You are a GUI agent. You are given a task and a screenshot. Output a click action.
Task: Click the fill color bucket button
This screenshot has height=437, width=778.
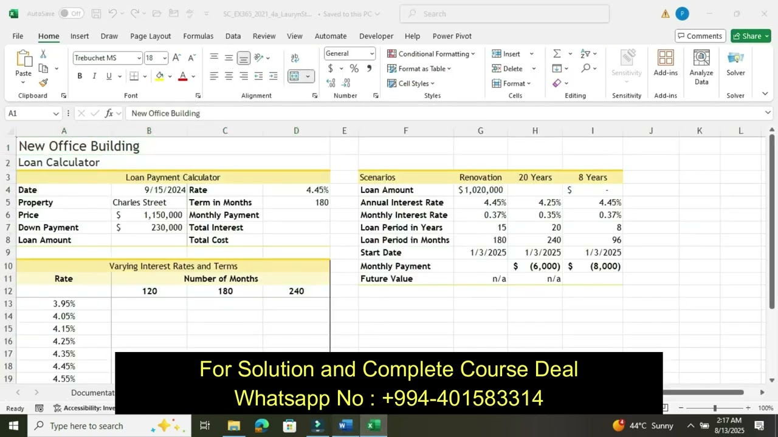click(x=159, y=76)
